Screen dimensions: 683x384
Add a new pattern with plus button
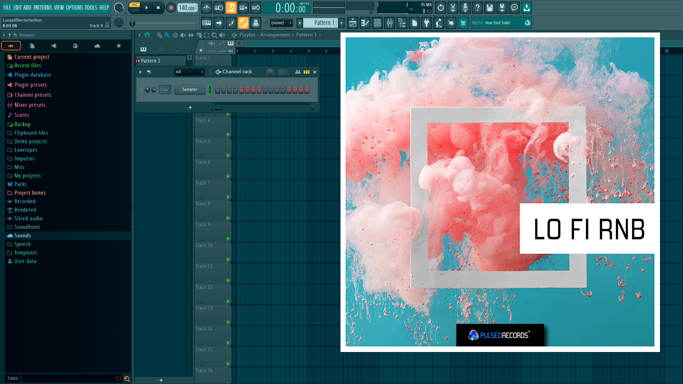point(341,22)
